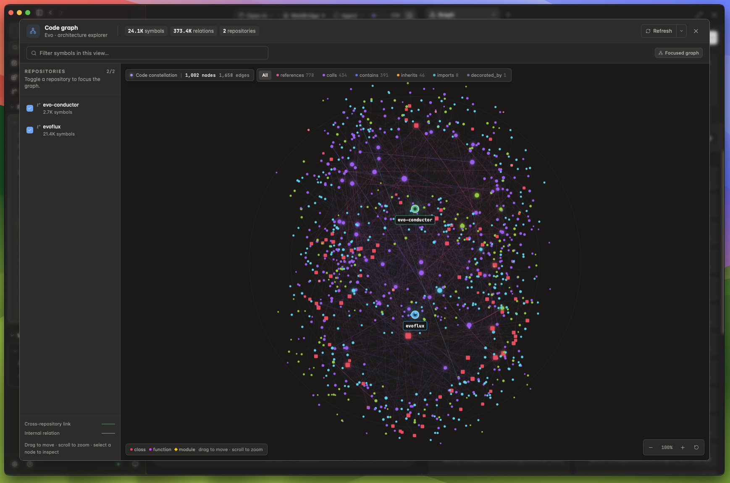
Task: Zoom out with the minus button
Action: click(x=651, y=447)
